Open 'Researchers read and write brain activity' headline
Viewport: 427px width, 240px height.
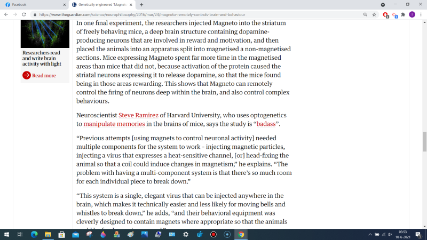42,58
